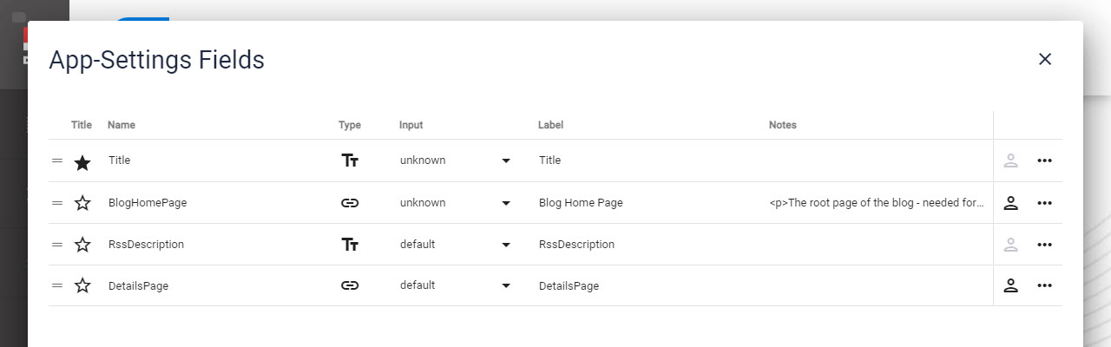Open permissions person icon for BlogHomePage
The width and height of the screenshot is (1111, 347).
(x=1010, y=203)
